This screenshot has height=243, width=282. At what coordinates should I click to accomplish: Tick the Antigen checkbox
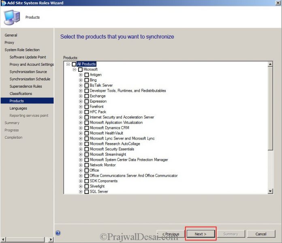click(x=87, y=75)
